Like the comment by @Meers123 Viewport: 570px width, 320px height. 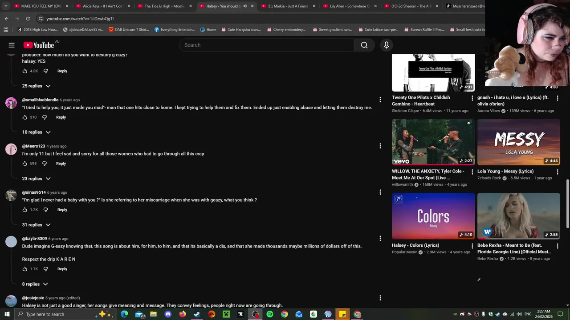[25, 164]
